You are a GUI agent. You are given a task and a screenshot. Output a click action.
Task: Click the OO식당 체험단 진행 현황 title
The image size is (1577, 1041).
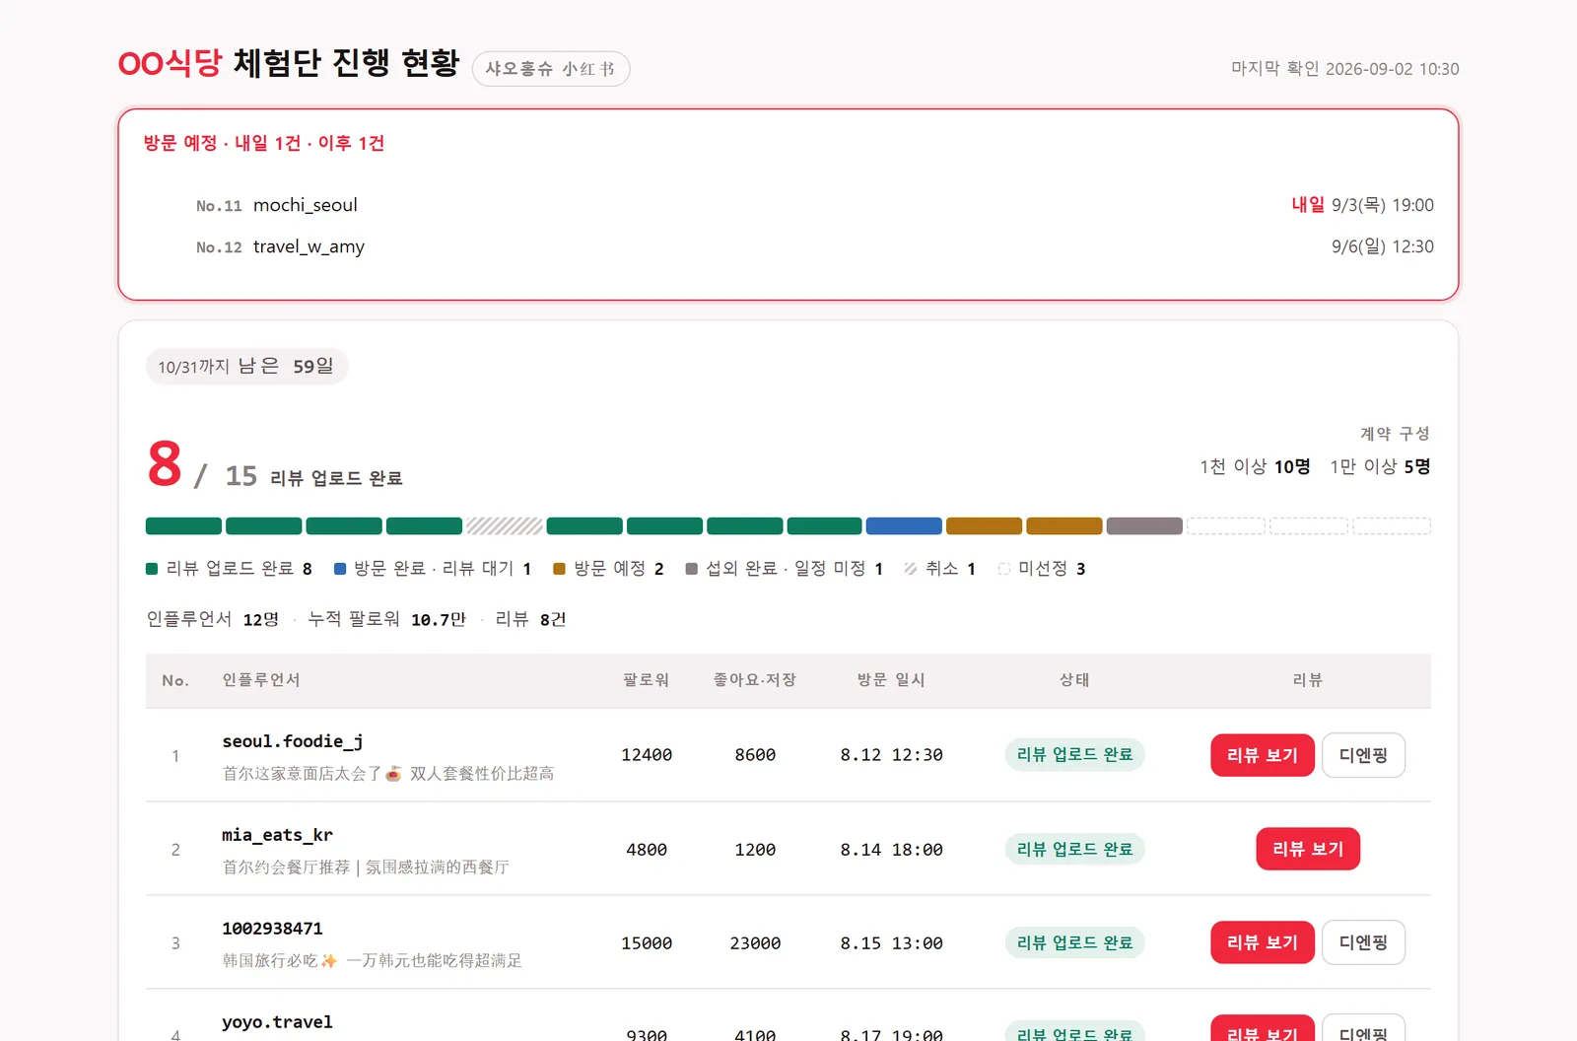coord(289,63)
